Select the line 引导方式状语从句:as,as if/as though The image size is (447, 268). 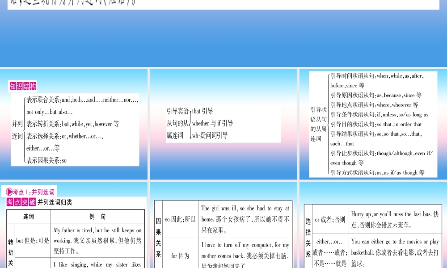pos(377,172)
